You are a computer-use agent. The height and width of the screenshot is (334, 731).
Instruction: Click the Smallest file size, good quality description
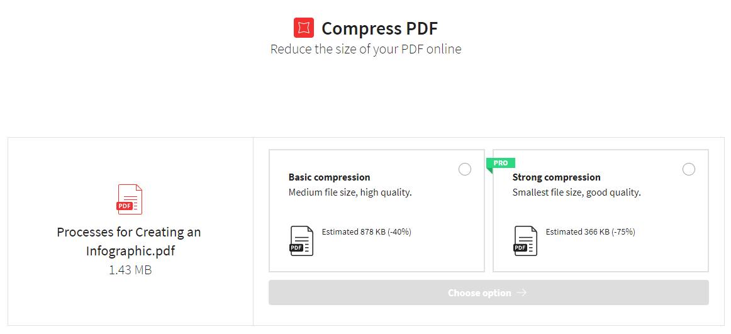click(x=577, y=192)
